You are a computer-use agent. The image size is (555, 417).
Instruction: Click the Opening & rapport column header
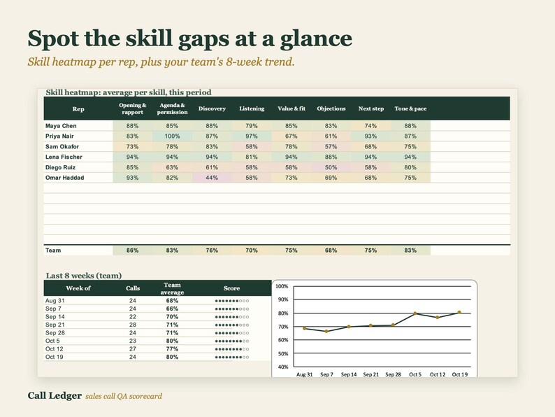(x=132, y=108)
